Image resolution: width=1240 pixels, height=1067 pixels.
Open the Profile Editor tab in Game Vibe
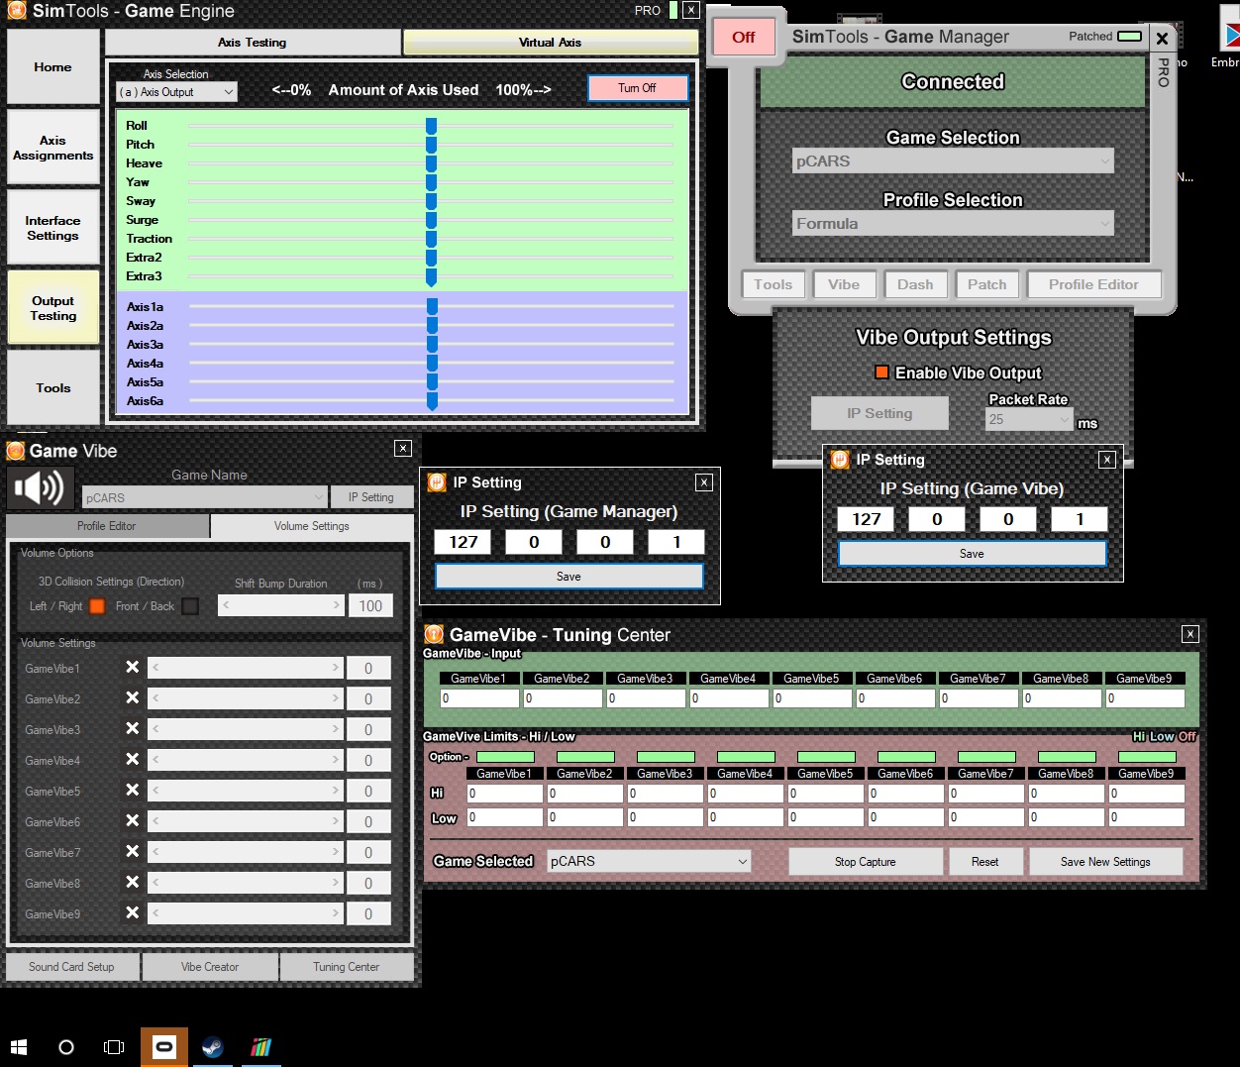pyautogui.click(x=107, y=526)
